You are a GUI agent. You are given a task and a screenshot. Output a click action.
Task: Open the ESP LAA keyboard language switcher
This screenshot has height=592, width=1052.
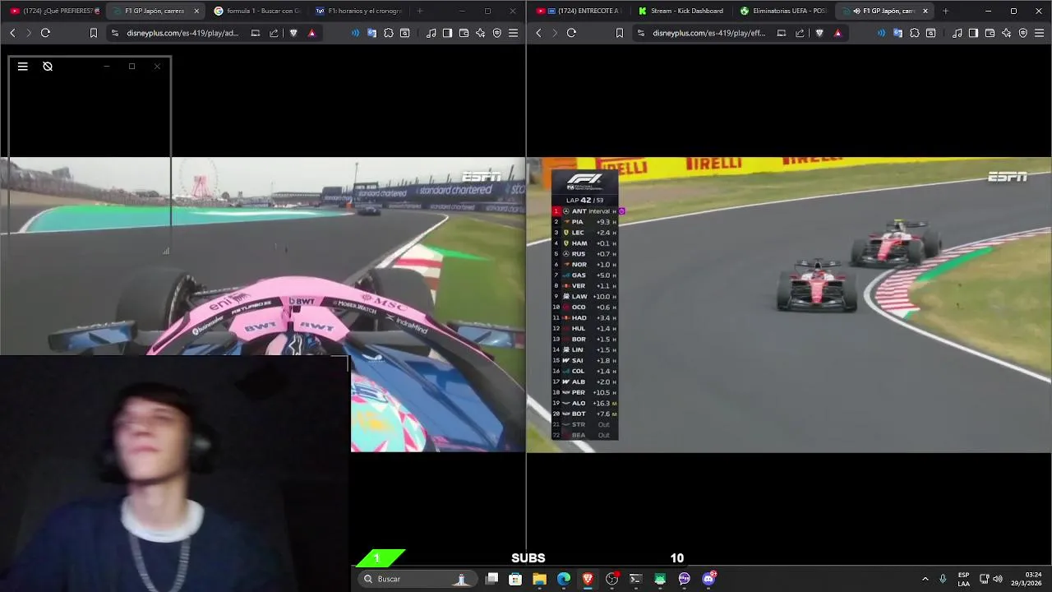(963, 579)
